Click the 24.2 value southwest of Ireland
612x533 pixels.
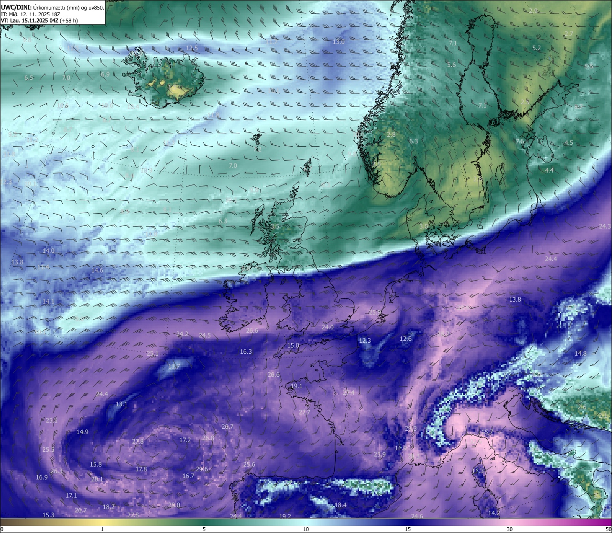tap(182, 334)
